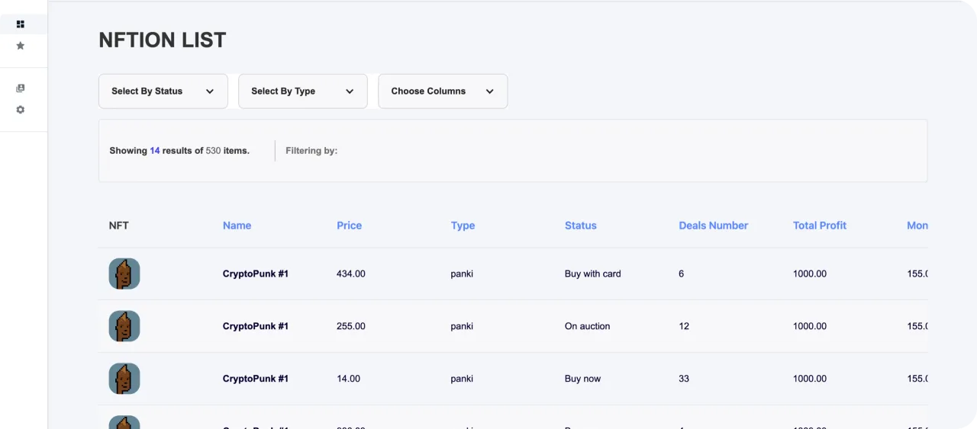Expand the Select By Type dropdown

(303, 91)
